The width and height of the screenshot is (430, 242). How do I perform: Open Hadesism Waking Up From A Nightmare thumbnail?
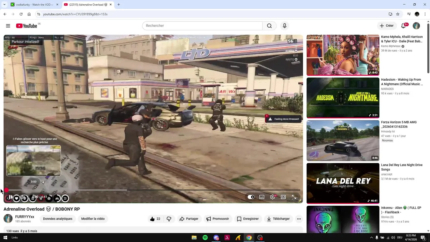click(343, 98)
